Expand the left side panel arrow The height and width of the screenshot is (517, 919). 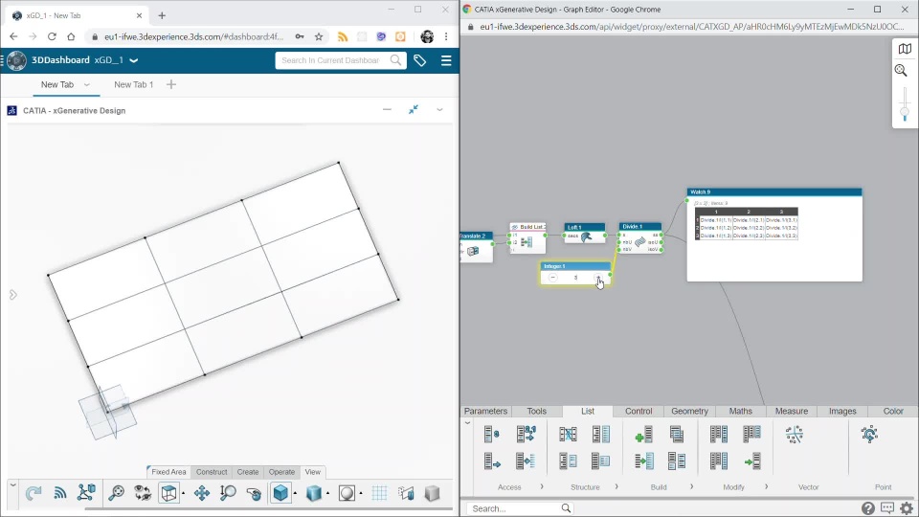[12, 295]
